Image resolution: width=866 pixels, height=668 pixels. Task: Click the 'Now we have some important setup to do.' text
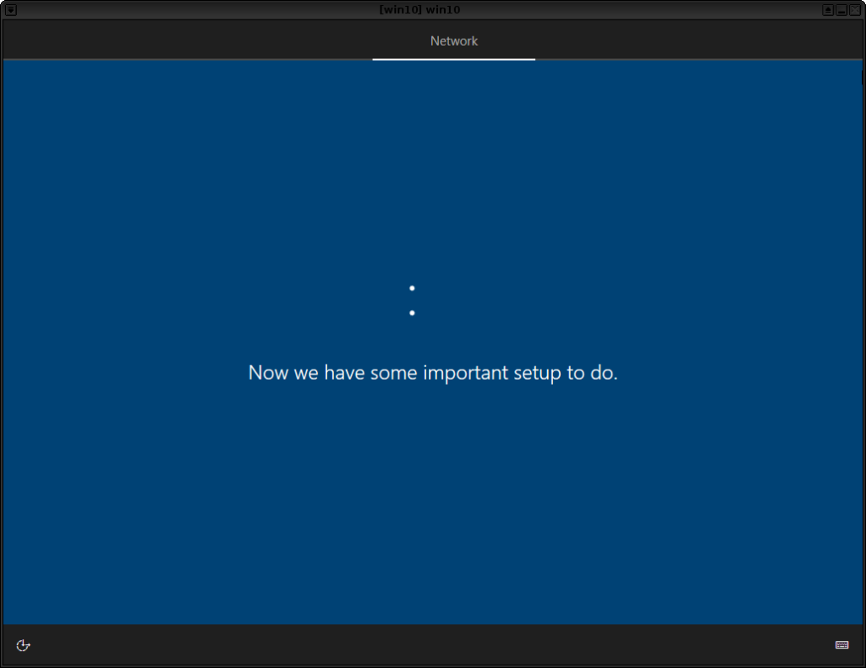point(433,373)
